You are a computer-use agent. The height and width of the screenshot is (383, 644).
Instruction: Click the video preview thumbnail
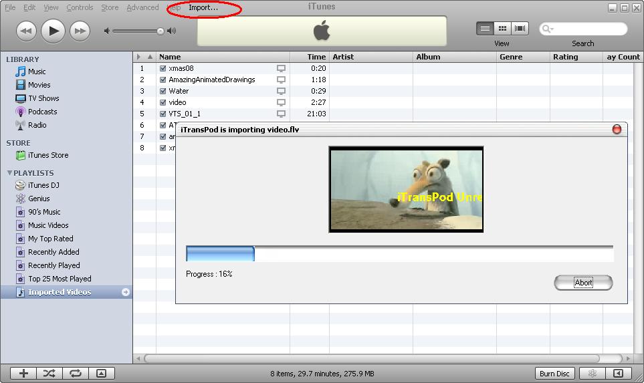(x=406, y=190)
